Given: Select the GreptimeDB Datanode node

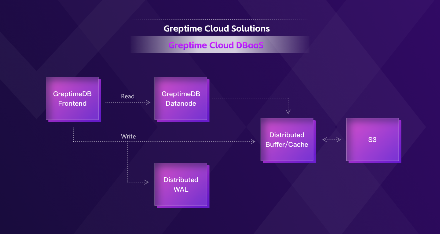Looking at the screenshot, I should (x=181, y=99).
